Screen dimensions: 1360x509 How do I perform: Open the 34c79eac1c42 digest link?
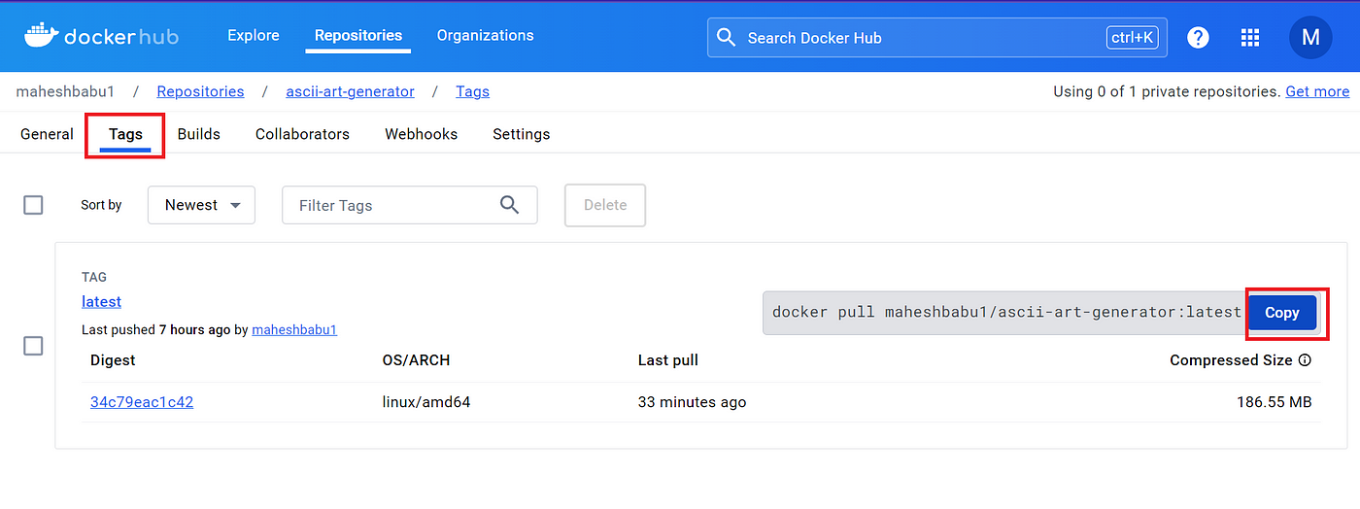[142, 401]
